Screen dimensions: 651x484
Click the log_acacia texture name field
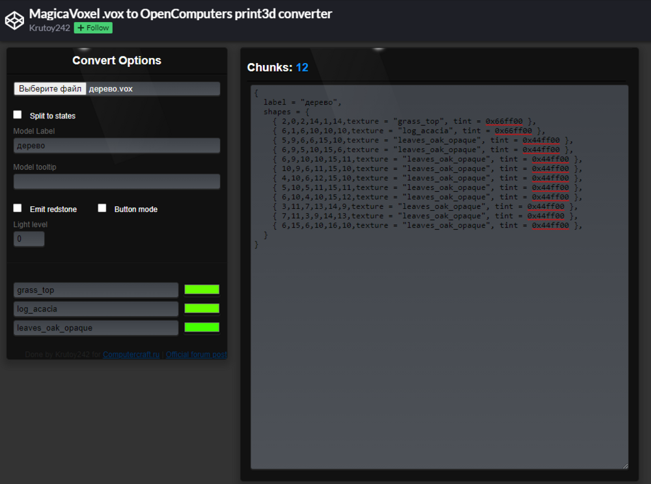click(x=96, y=309)
